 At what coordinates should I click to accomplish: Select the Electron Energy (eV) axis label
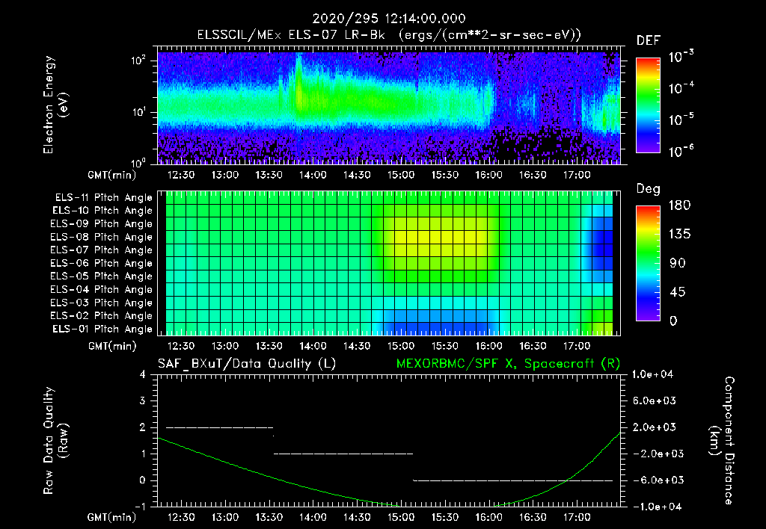pos(55,105)
